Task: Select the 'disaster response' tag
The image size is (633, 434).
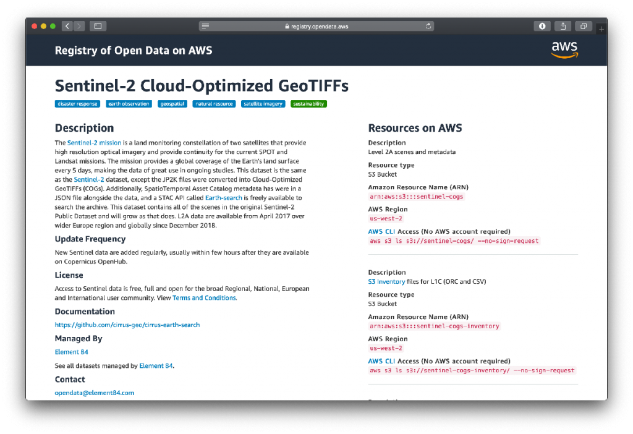Action: pos(77,104)
